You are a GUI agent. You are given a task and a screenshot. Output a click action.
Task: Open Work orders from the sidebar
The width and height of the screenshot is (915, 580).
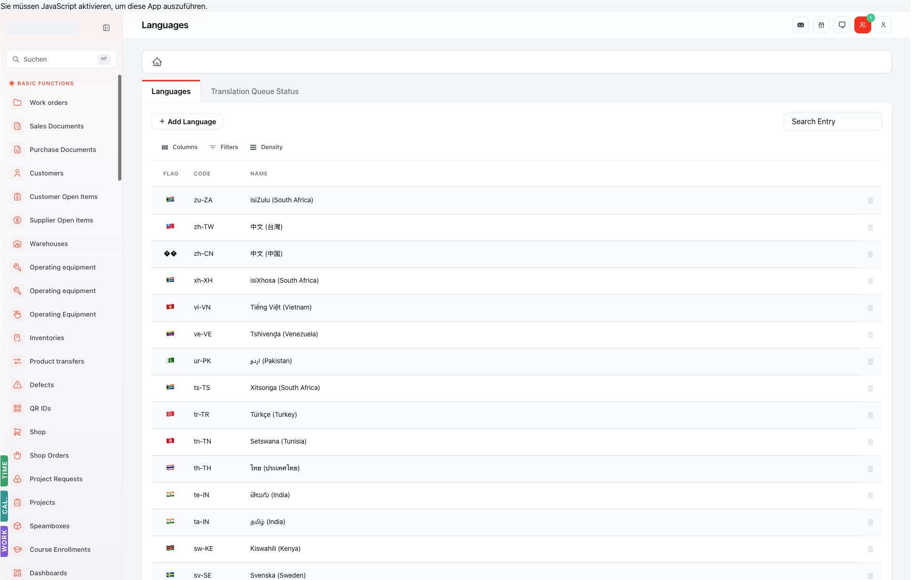coord(61,103)
